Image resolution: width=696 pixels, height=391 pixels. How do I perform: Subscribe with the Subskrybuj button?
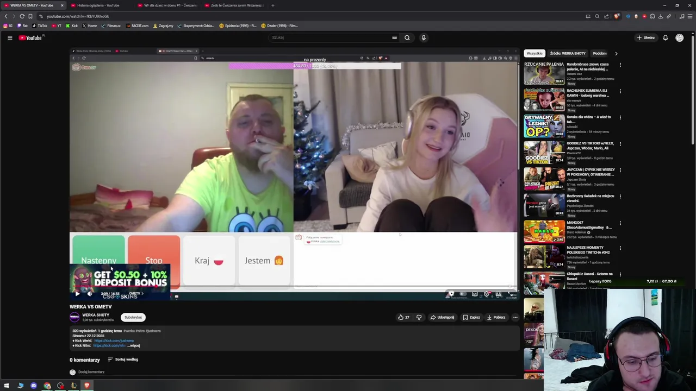point(133,317)
